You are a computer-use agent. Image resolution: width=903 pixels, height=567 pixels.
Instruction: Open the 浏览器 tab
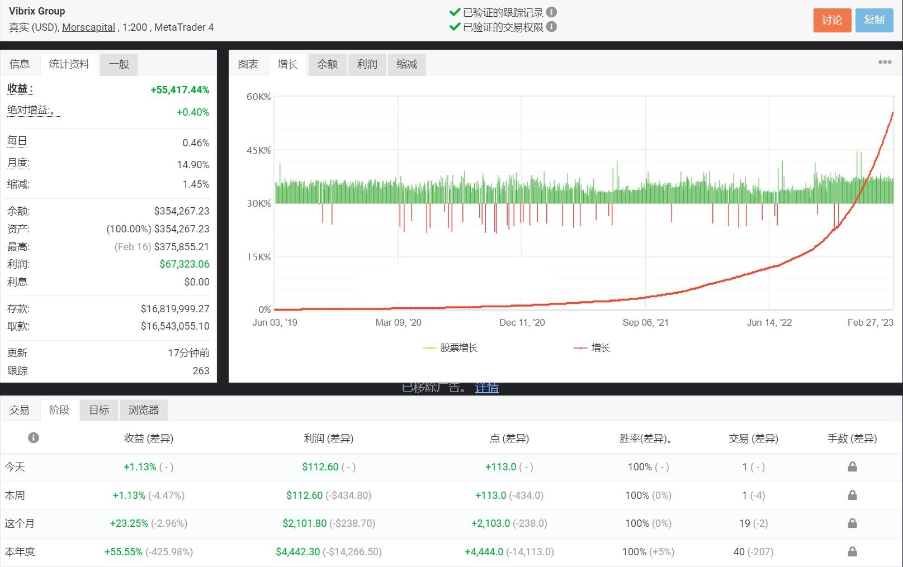coord(143,410)
